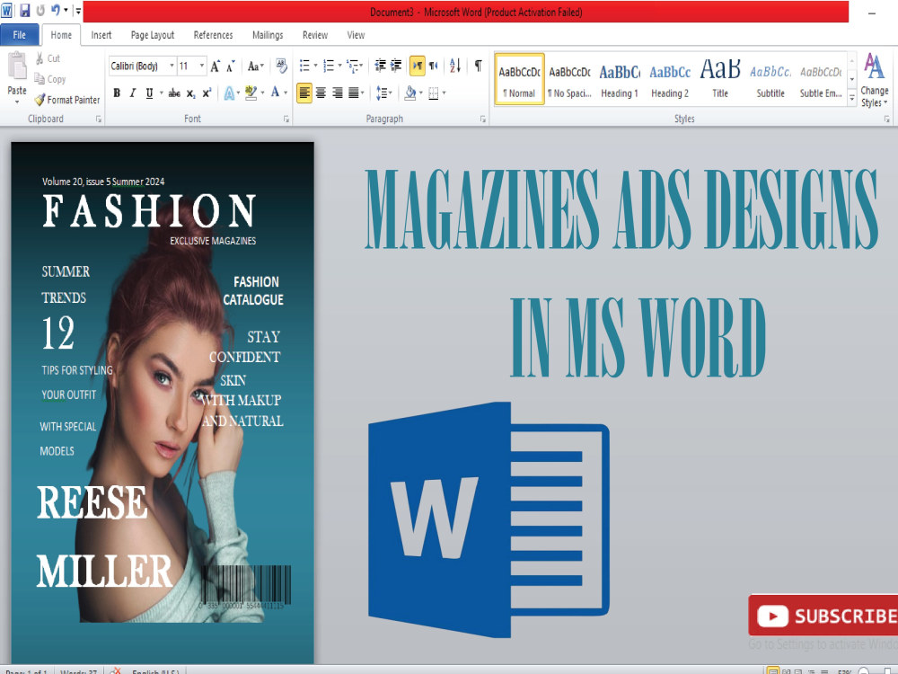Click the Decrease Indent icon

380,66
